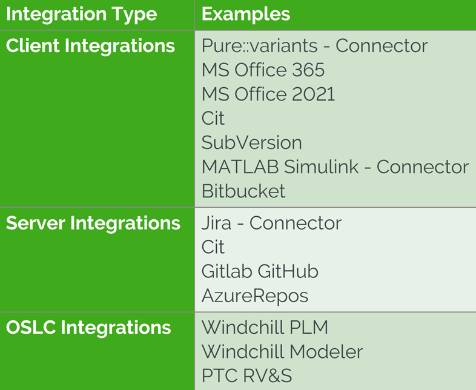Click Cit under Client Integrations
The height and width of the screenshot is (390, 476).
[213, 119]
